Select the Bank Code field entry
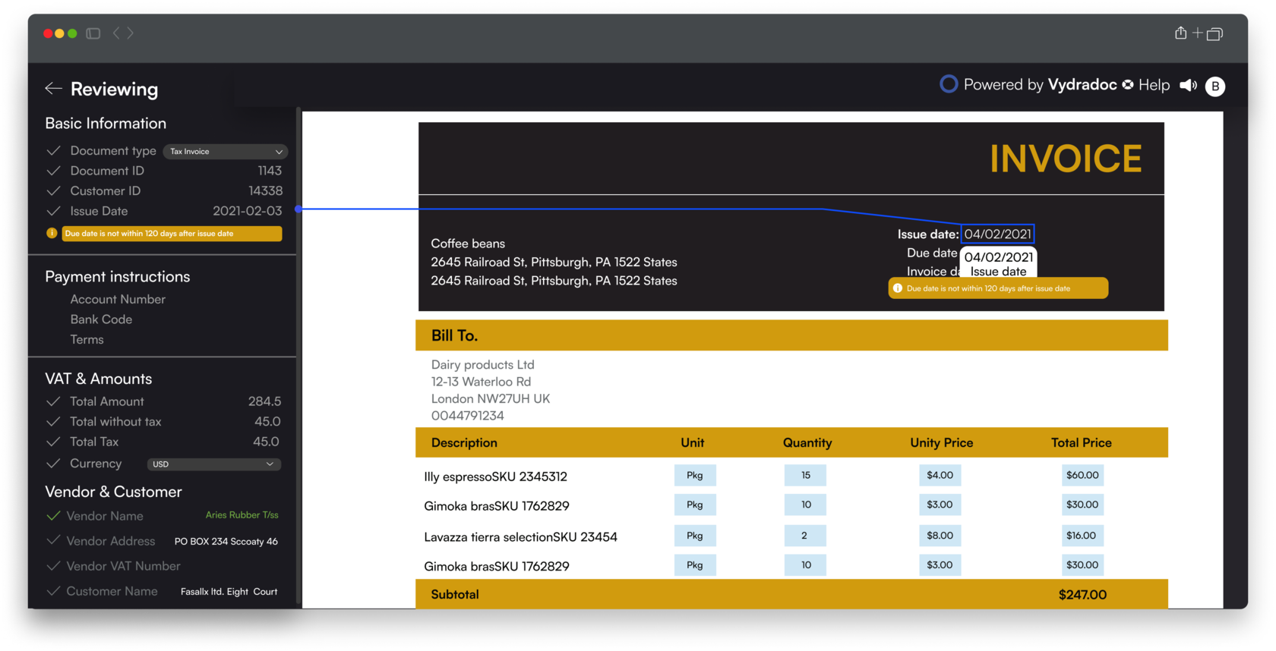 (101, 319)
